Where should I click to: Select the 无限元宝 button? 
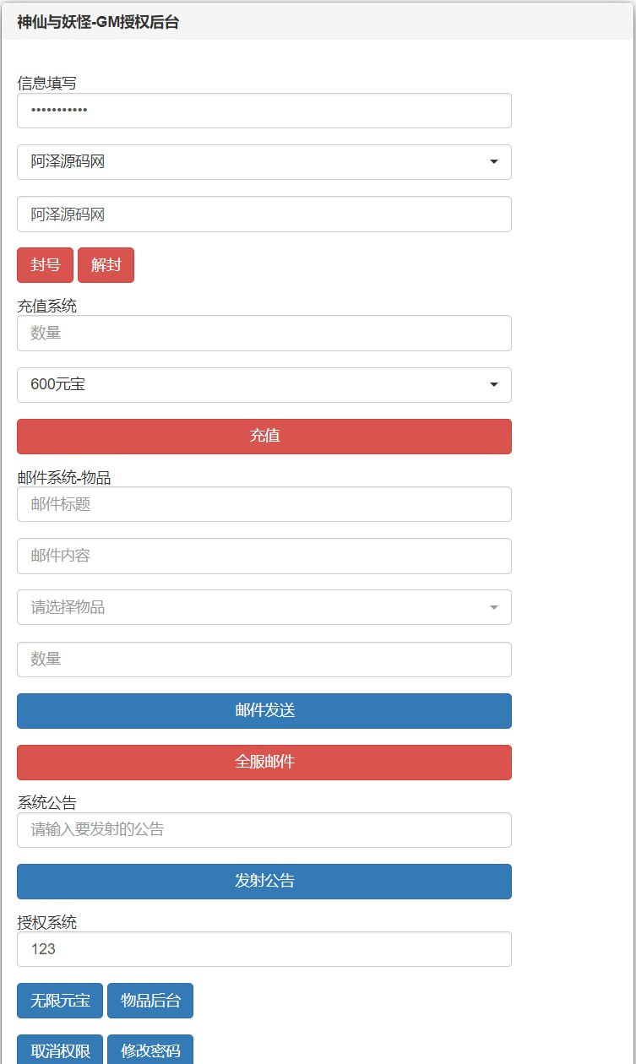pyautogui.click(x=60, y=1001)
